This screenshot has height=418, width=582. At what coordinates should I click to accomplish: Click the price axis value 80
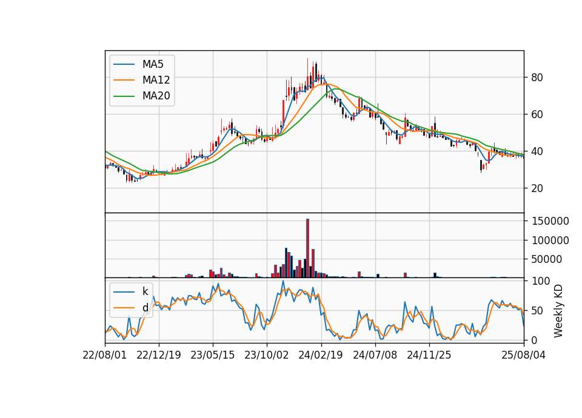point(537,78)
